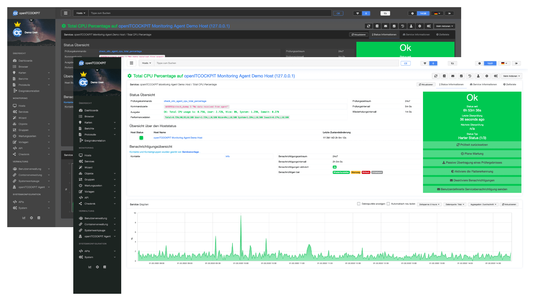The width and height of the screenshot is (535, 301).
Task: Open the Mehr Aktionen dropdown in the light window
Action: (x=512, y=76)
